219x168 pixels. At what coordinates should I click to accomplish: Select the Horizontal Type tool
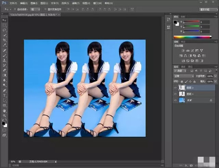pyautogui.click(x=4, y=95)
